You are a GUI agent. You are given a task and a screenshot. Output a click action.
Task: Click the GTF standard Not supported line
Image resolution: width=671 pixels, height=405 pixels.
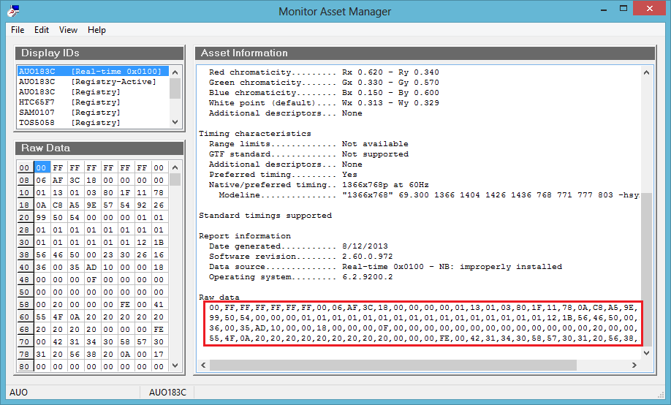(x=308, y=154)
